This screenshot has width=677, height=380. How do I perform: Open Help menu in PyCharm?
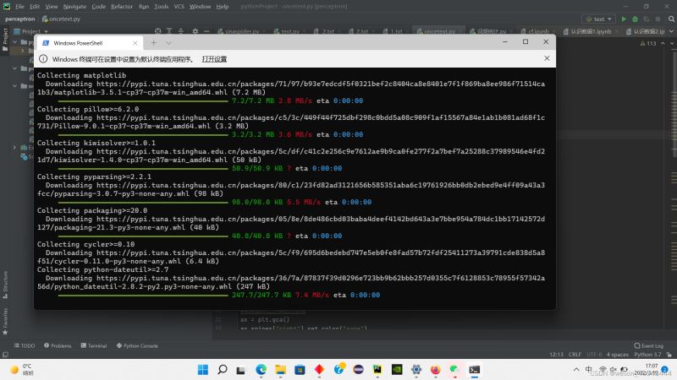(223, 7)
